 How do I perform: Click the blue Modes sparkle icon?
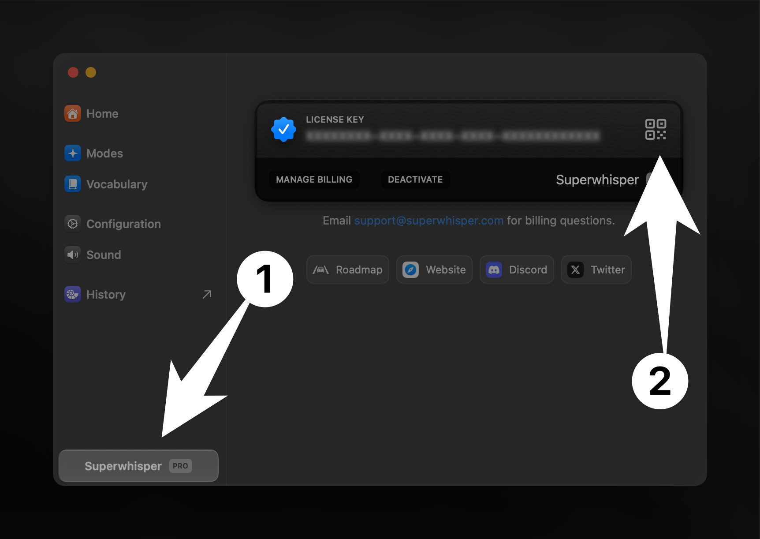tap(73, 153)
